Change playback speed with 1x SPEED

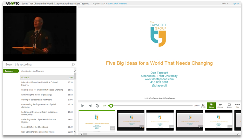[203, 106]
